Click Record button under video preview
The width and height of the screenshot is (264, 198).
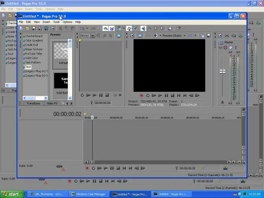click(142, 95)
